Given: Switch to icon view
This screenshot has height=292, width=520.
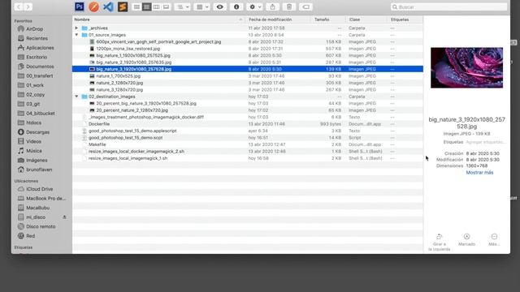Looking at the screenshot, I should [136, 6].
